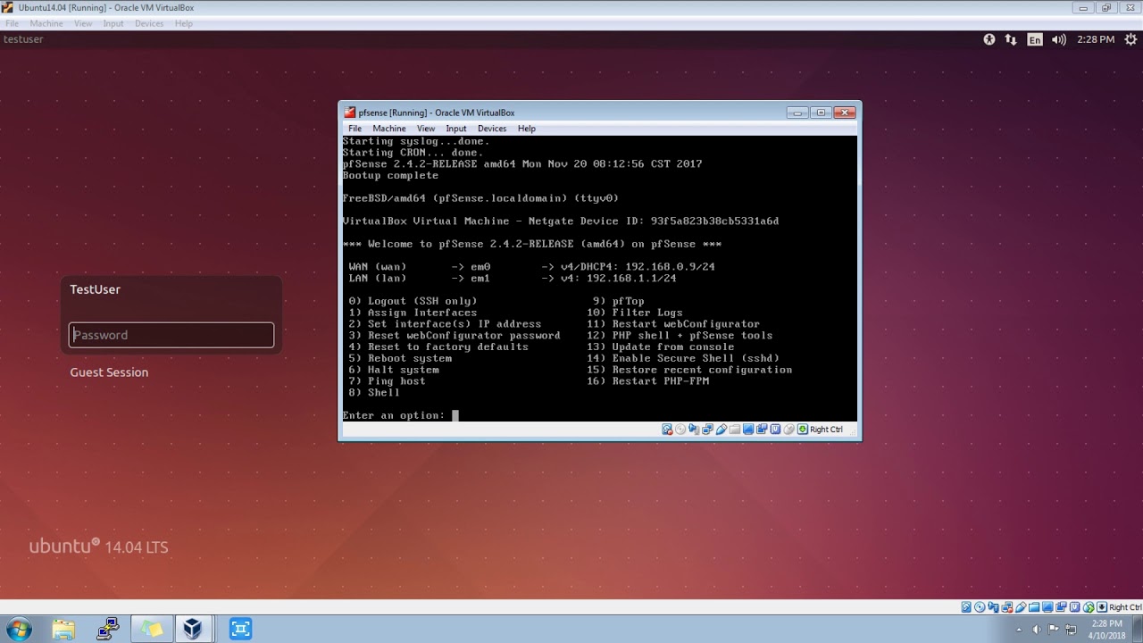Open the blue screen capture app on taskbar
Image resolution: width=1143 pixels, height=643 pixels.
point(240,629)
